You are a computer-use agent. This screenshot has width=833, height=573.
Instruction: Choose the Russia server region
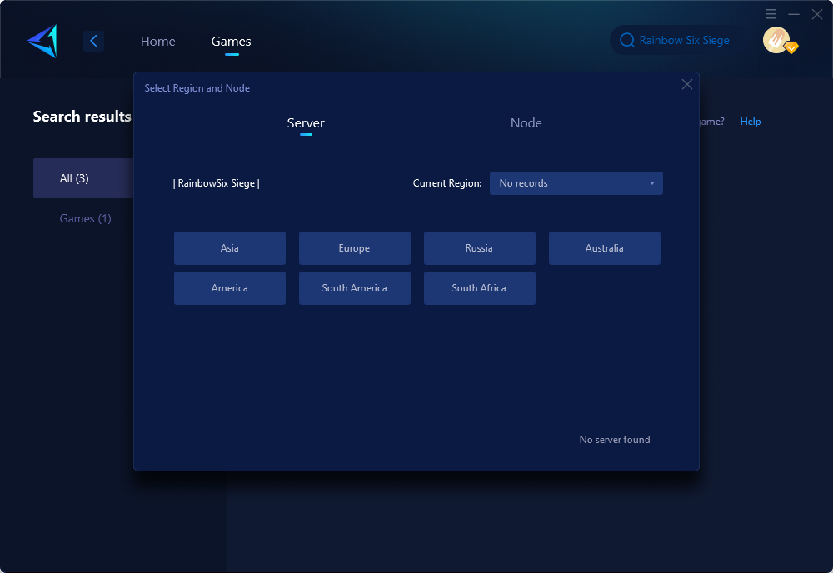[x=479, y=248]
